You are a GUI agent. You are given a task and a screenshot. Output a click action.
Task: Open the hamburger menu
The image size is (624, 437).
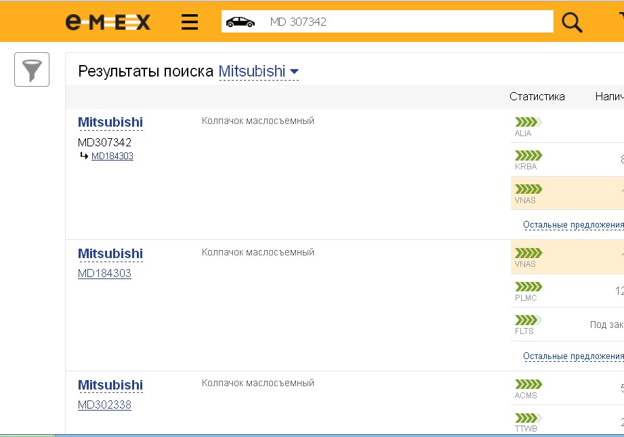(x=190, y=22)
